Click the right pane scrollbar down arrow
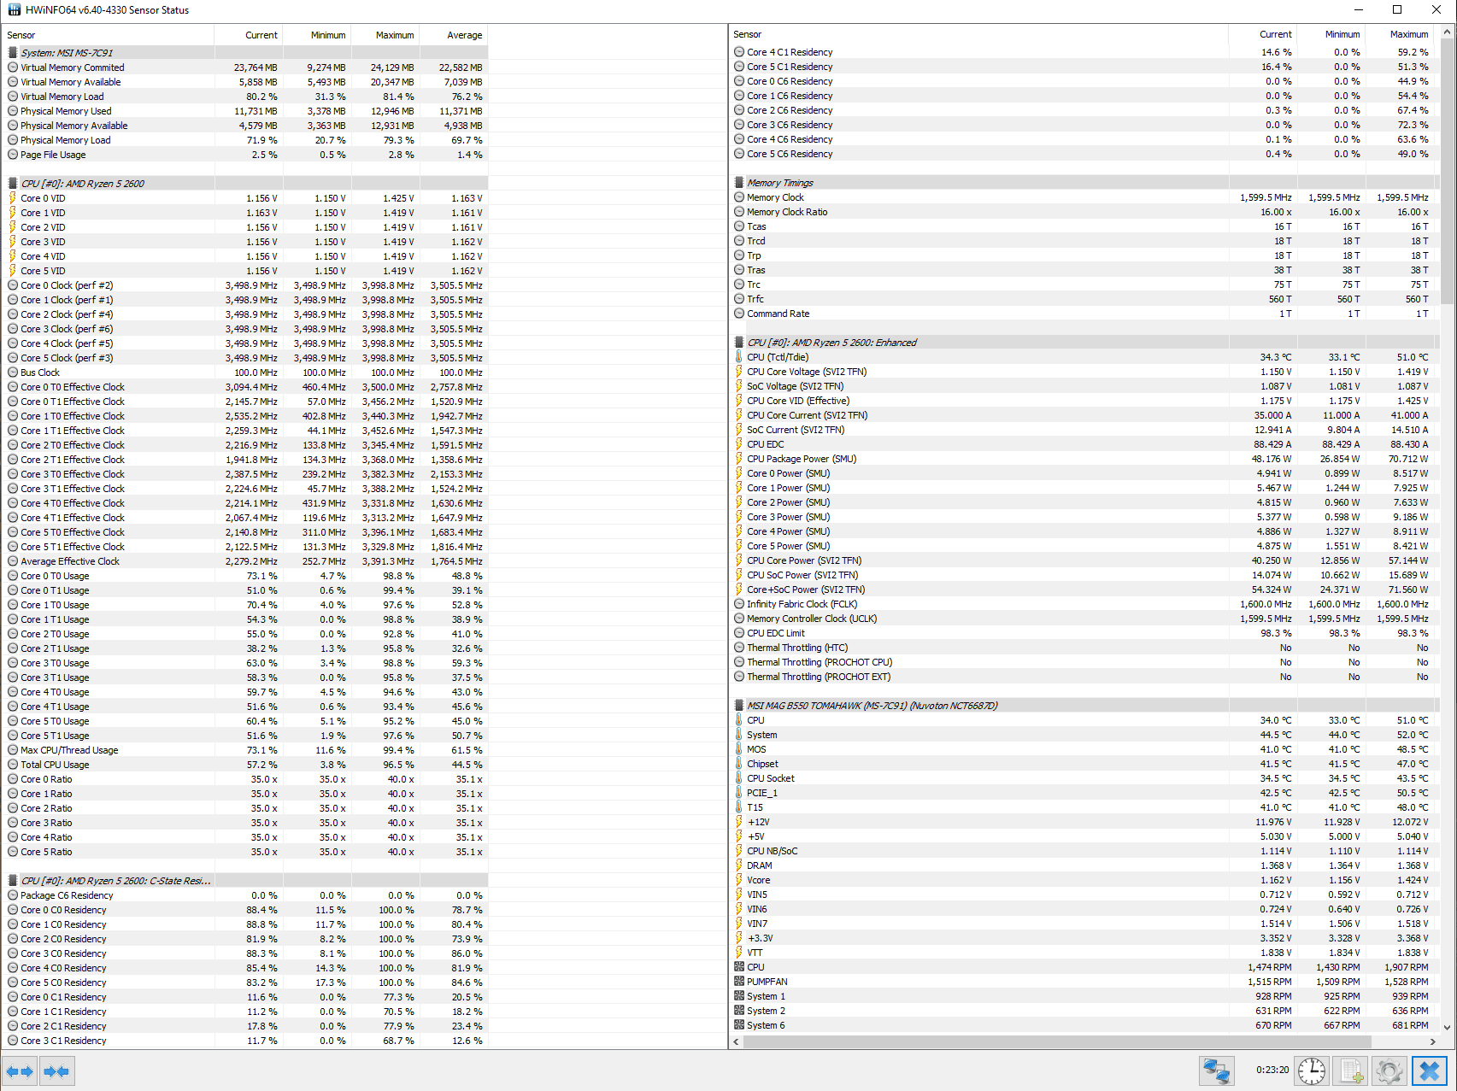Image resolution: width=1457 pixels, height=1091 pixels. point(1447,1027)
